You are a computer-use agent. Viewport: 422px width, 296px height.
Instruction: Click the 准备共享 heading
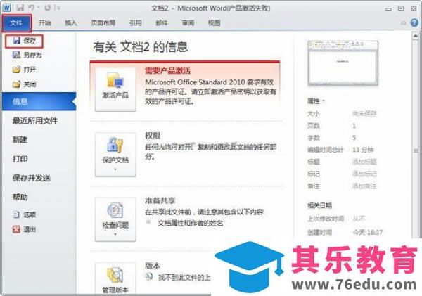click(x=160, y=200)
